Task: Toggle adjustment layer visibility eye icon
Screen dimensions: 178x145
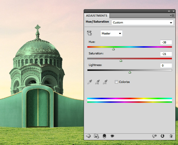Action: point(112,136)
